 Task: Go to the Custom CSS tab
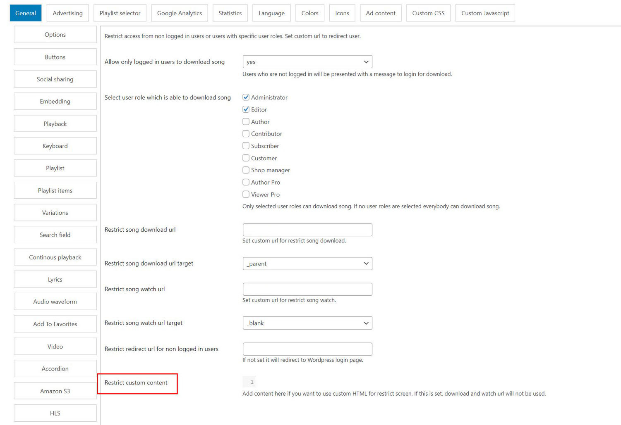[x=428, y=13]
